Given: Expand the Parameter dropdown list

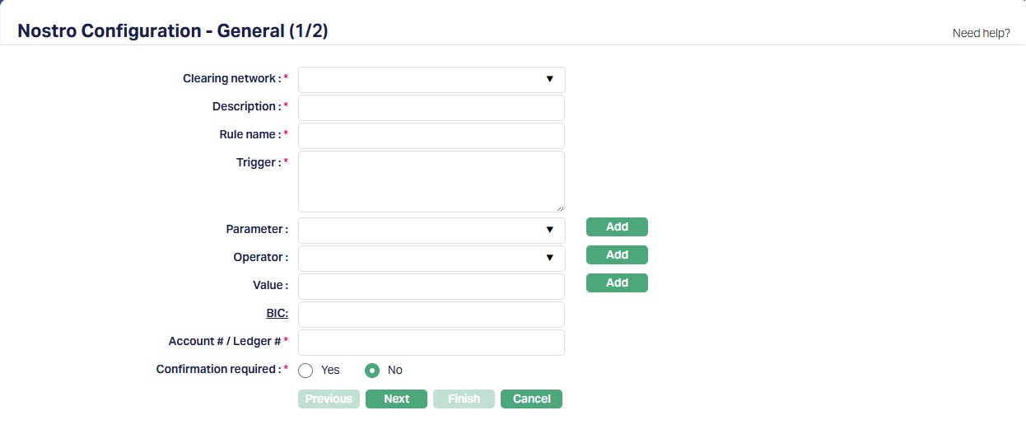Looking at the screenshot, I should [431, 230].
